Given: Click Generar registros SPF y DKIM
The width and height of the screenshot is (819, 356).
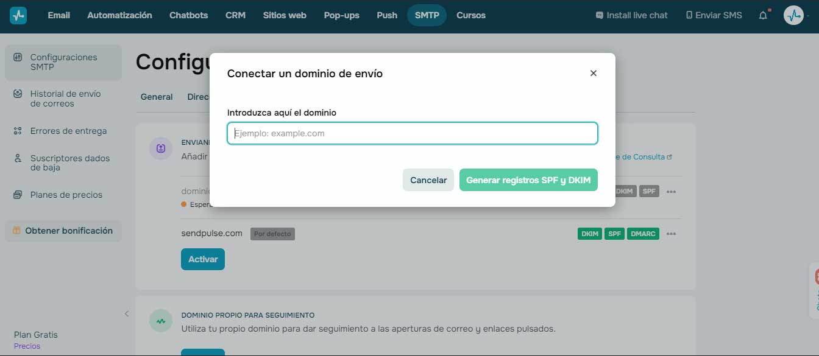Looking at the screenshot, I should (x=528, y=180).
